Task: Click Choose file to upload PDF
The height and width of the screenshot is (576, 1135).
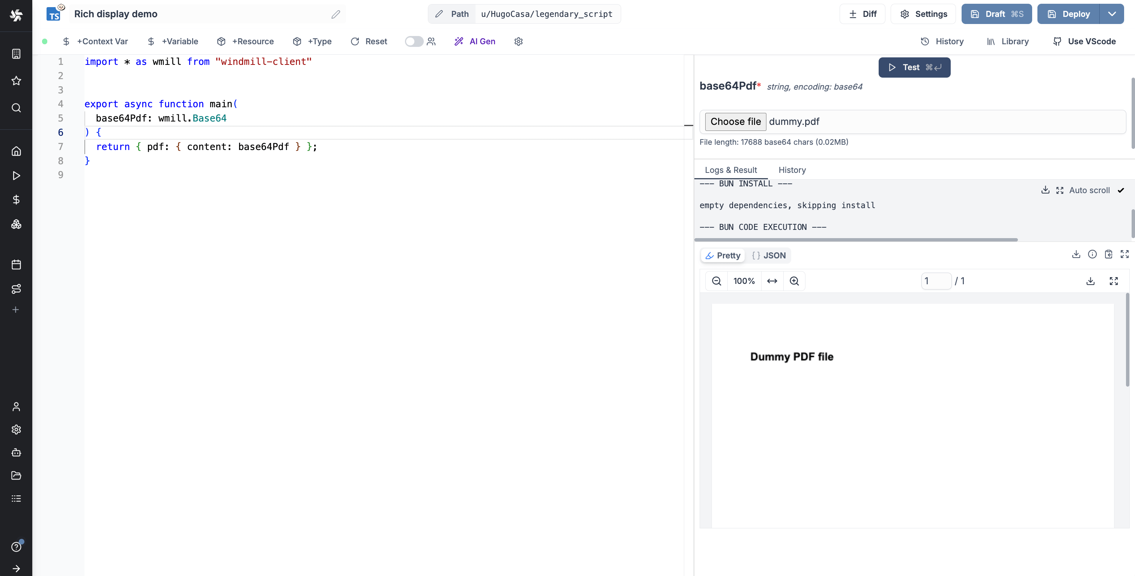Action: click(735, 121)
